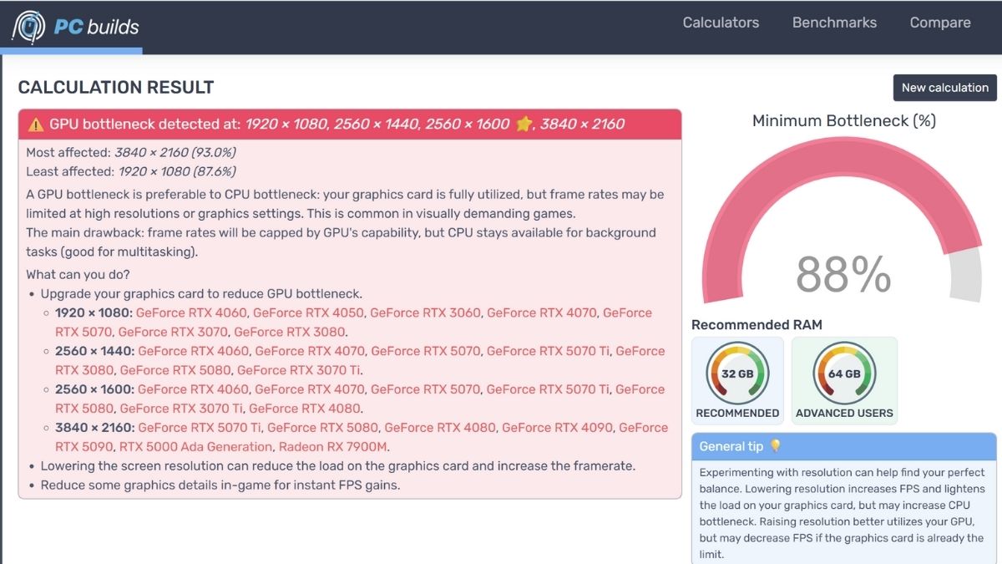Click the PC builds brand text
The height and width of the screenshot is (564, 1002).
pos(97,27)
